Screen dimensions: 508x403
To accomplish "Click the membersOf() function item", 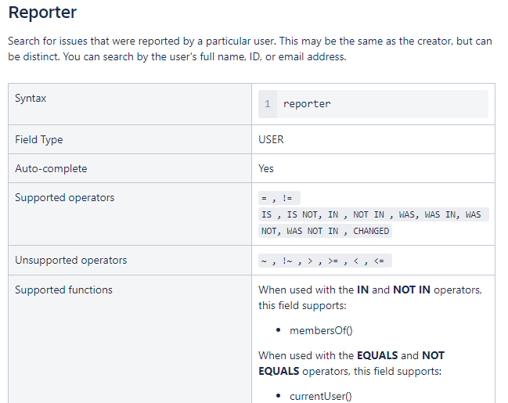I will pyautogui.click(x=321, y=330).
